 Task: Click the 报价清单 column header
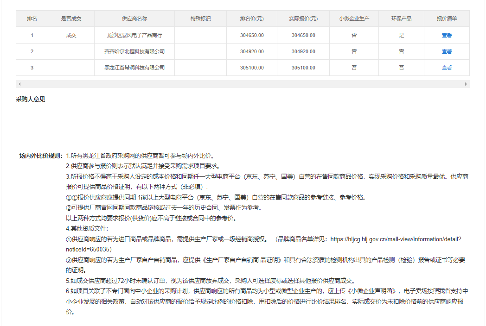tap(447, 19)
